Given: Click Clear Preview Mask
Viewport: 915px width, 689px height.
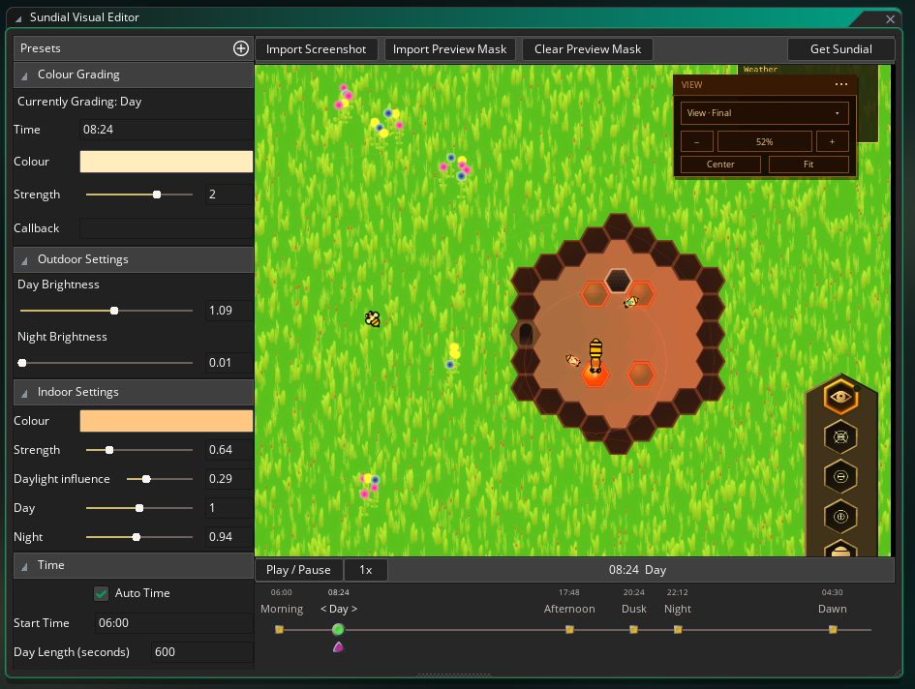Looking at the screenshot, I should pos(588,49).
